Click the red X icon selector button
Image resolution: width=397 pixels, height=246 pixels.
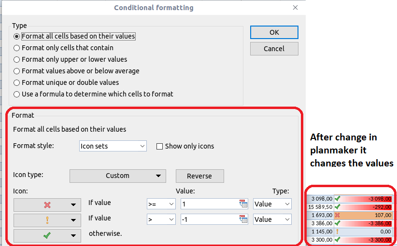[x=47, y=205]
